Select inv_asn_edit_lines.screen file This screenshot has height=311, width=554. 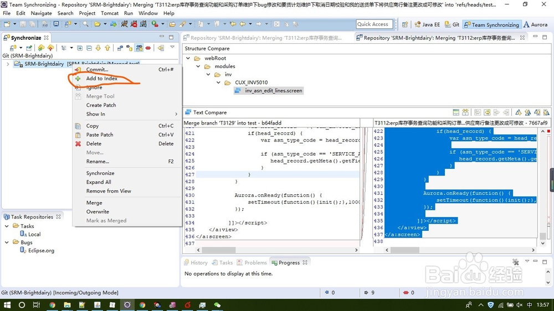[x=269, y=91]
